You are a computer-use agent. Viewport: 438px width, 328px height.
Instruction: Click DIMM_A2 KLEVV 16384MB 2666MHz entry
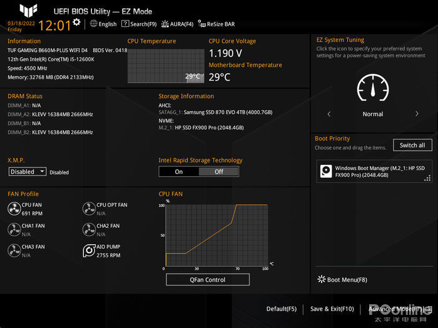coord(50,114)
